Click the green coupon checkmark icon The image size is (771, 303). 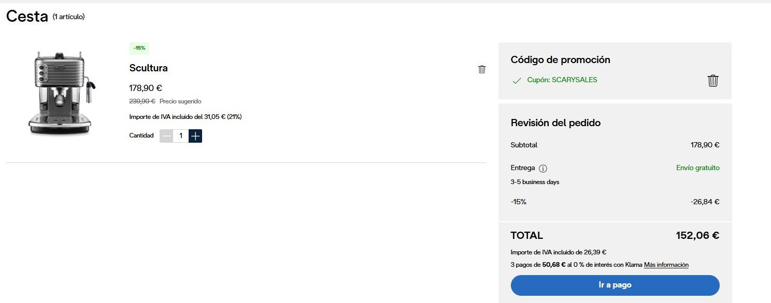[x=517, y=81]
